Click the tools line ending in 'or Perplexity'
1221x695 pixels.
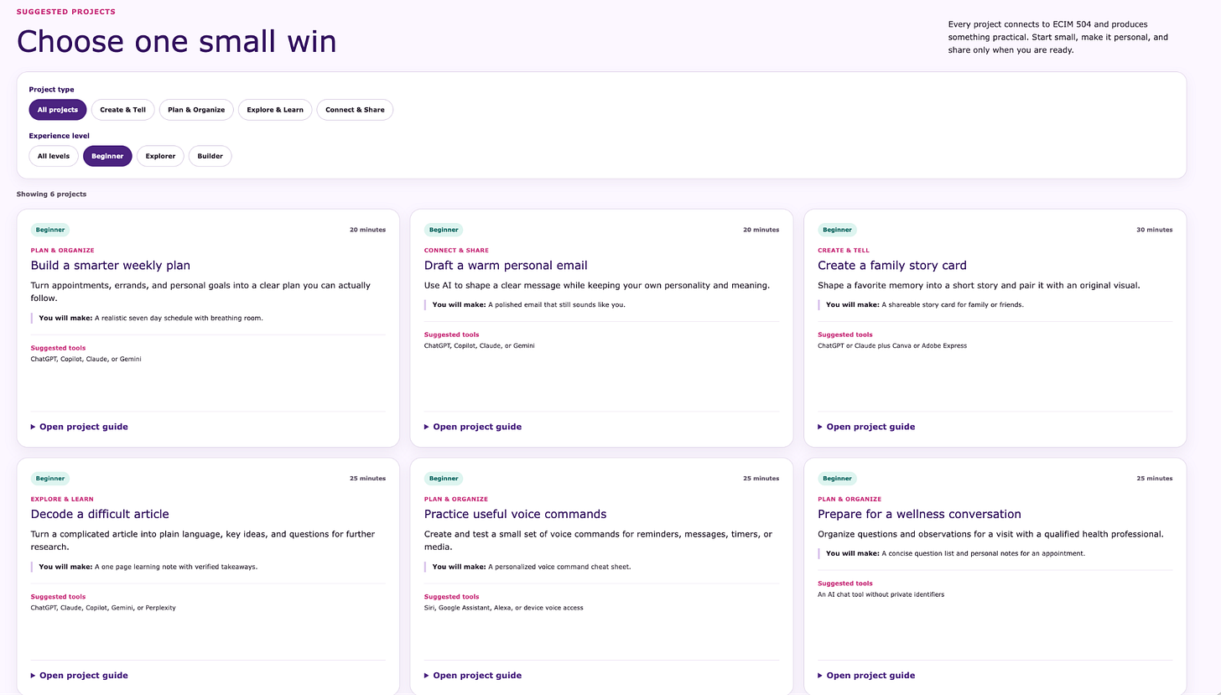(103, 608)
